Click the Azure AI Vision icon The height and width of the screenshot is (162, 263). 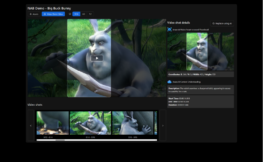(x=169, y=30)
